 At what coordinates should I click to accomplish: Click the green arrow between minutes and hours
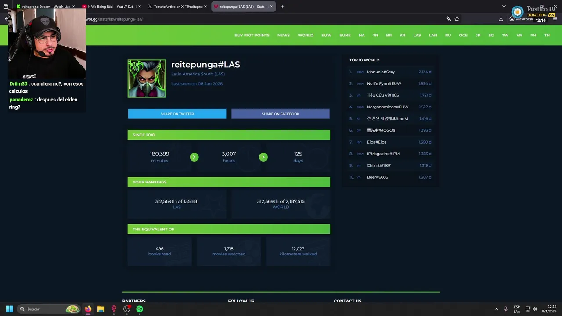(194, 157)
